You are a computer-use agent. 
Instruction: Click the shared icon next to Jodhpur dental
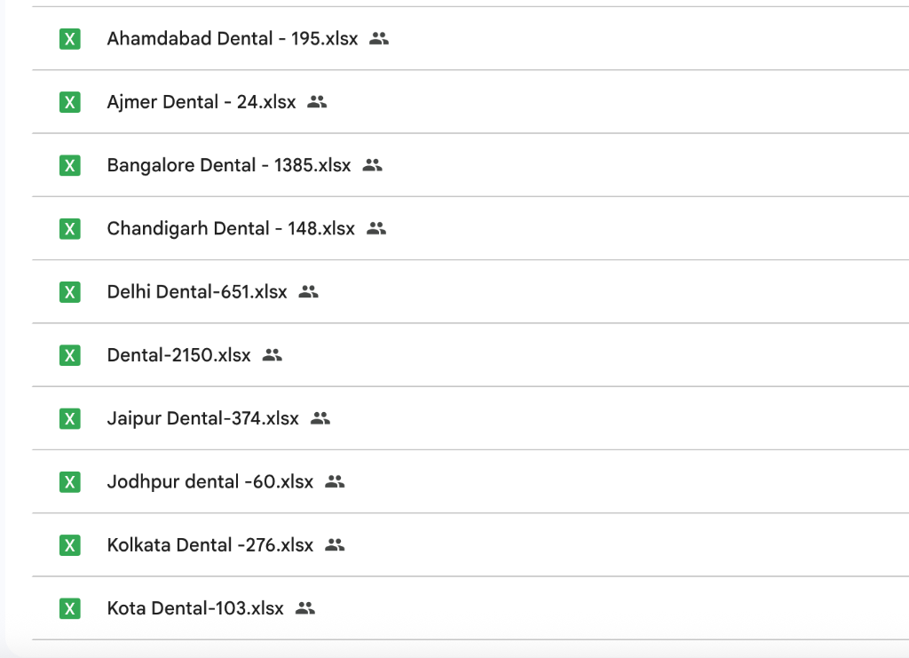[x=335, y=481]
